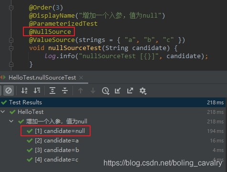Close the HelloTest.nullSourceTest tab
Viewport: 227px width, 172px height.
coord(81,78)
